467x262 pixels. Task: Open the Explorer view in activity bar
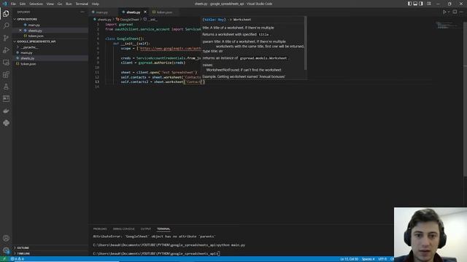6,14
